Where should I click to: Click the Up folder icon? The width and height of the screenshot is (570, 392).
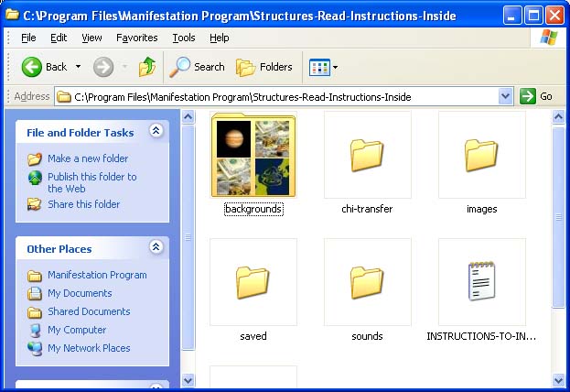coord(146,67)
